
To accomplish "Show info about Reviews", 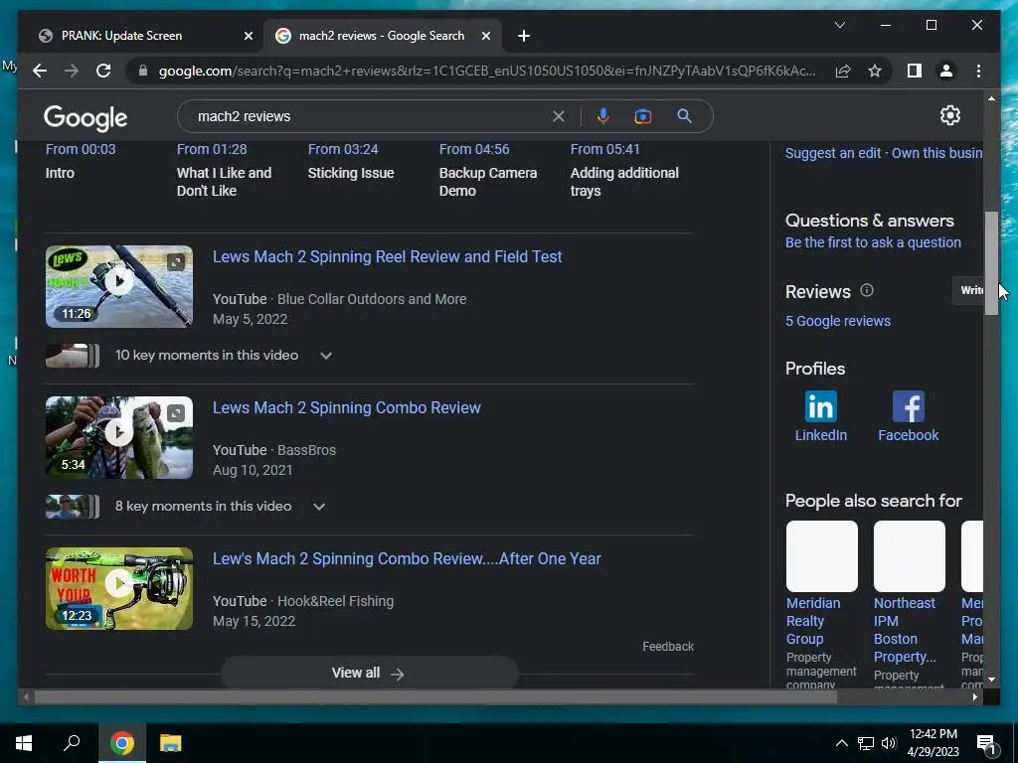I will point(867,291).
